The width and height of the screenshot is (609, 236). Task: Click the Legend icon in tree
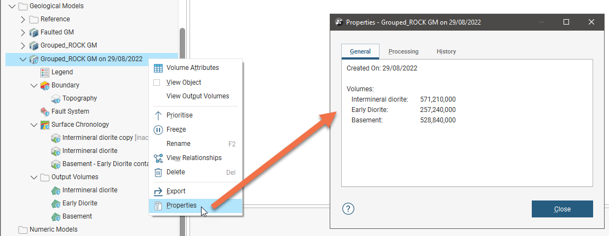tap(45, 72)
